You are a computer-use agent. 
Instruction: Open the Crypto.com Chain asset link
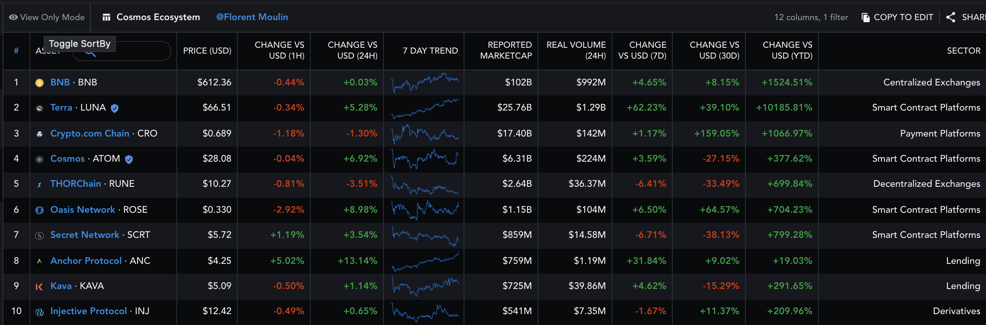point(90,133)
